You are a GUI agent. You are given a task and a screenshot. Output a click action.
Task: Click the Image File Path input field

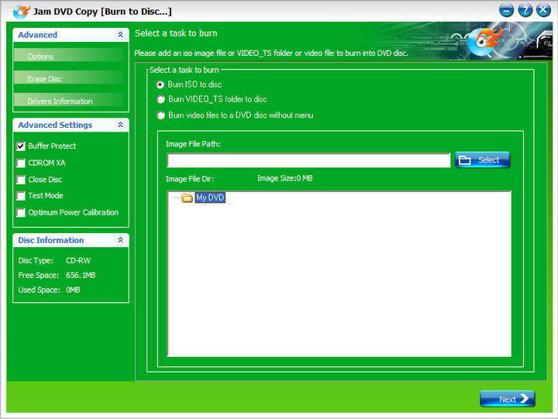pyautogui.click(x=308, y=160)
